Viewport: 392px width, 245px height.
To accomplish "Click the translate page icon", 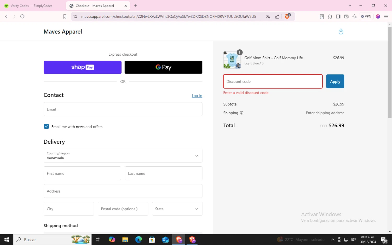I will click(268, 16).
